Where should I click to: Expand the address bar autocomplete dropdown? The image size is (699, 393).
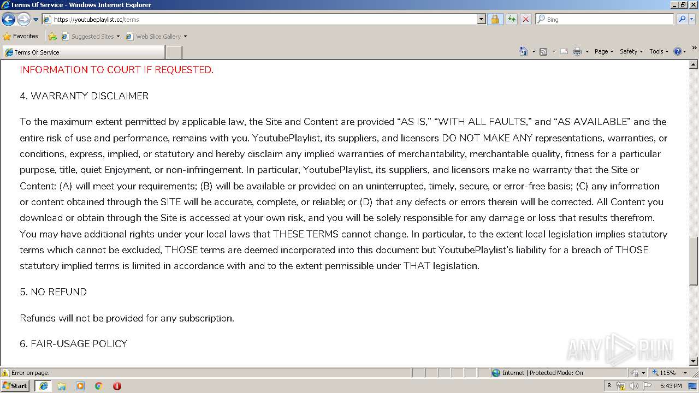481,19
